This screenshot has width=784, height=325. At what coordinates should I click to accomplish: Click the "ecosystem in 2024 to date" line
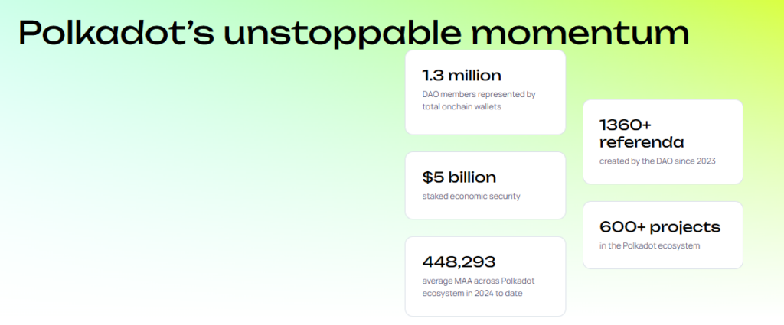coord(472,294)
